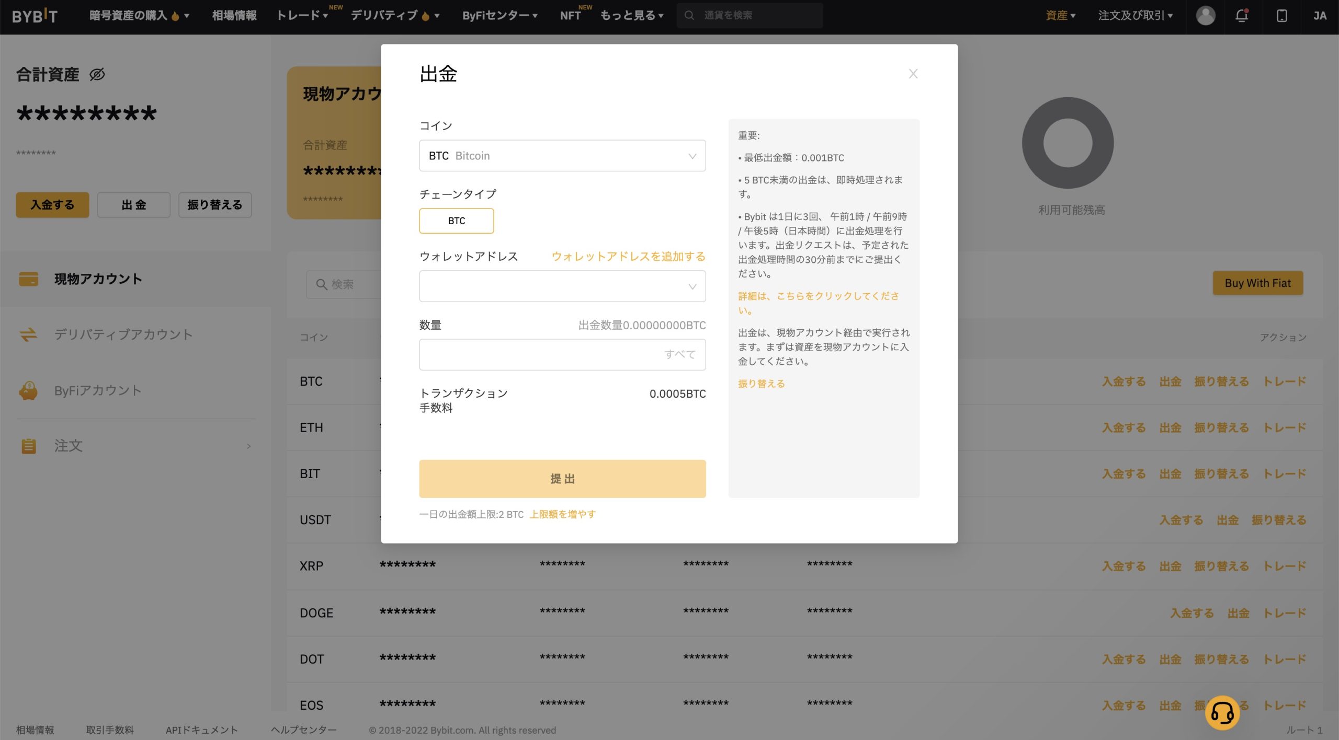Image resolution: width=1339 pixels, height=740 pixels.
Task: Click the 注文 clipboard icon in the sidebar
Action: 29,446
